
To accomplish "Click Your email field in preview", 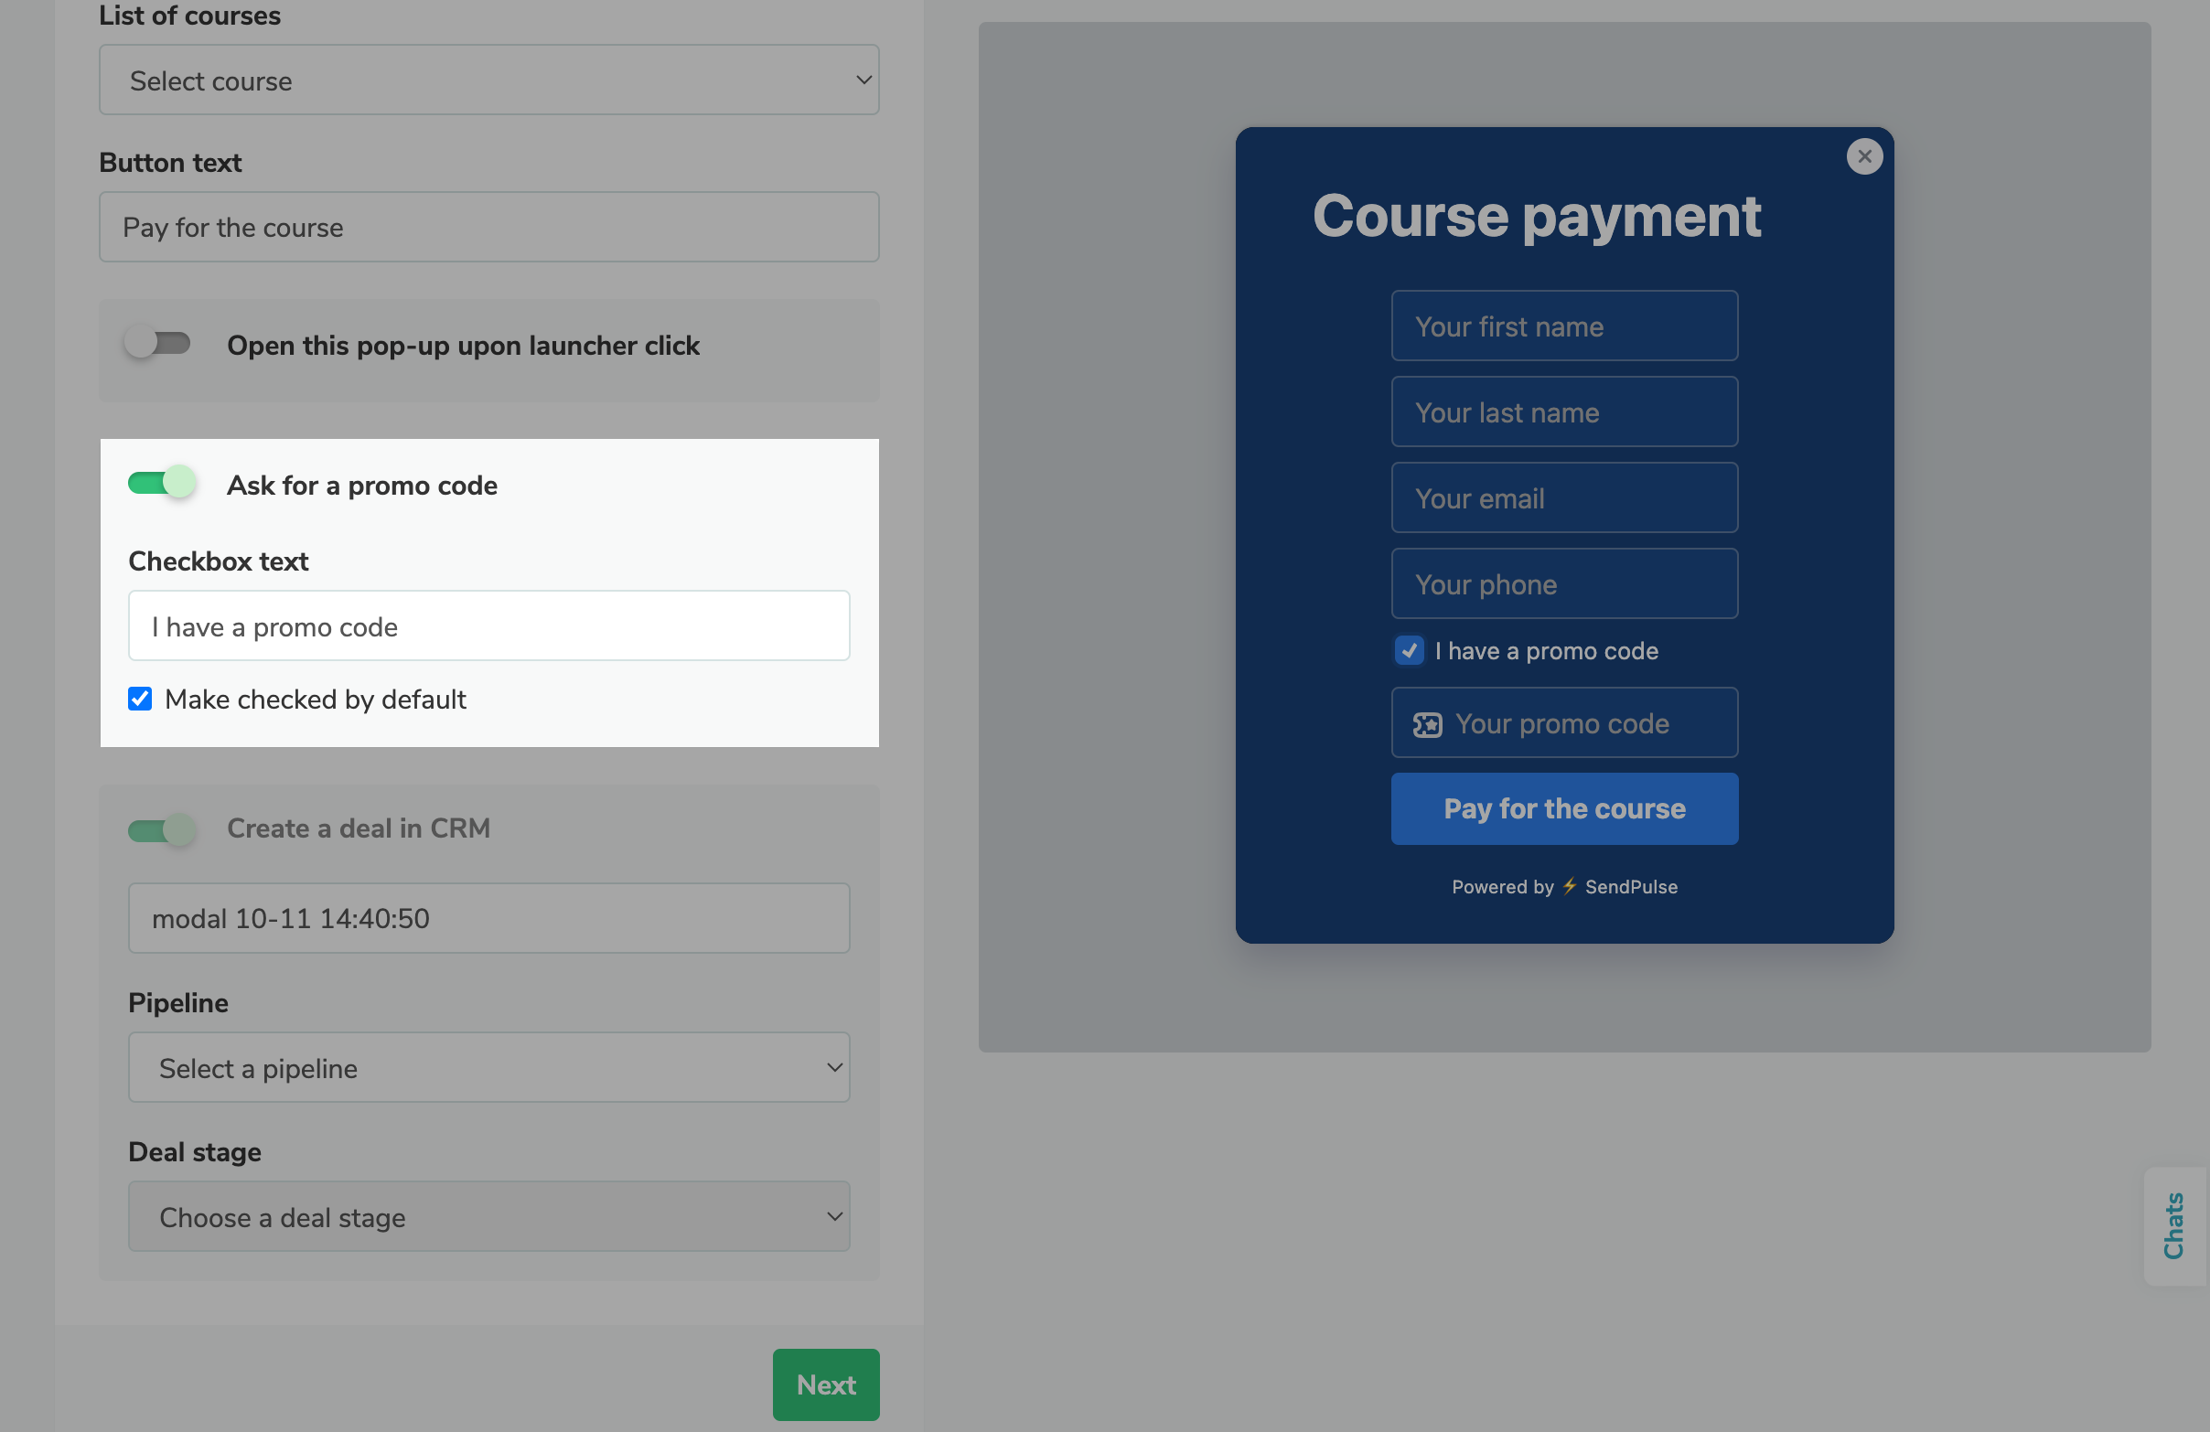I will 1563,497.
